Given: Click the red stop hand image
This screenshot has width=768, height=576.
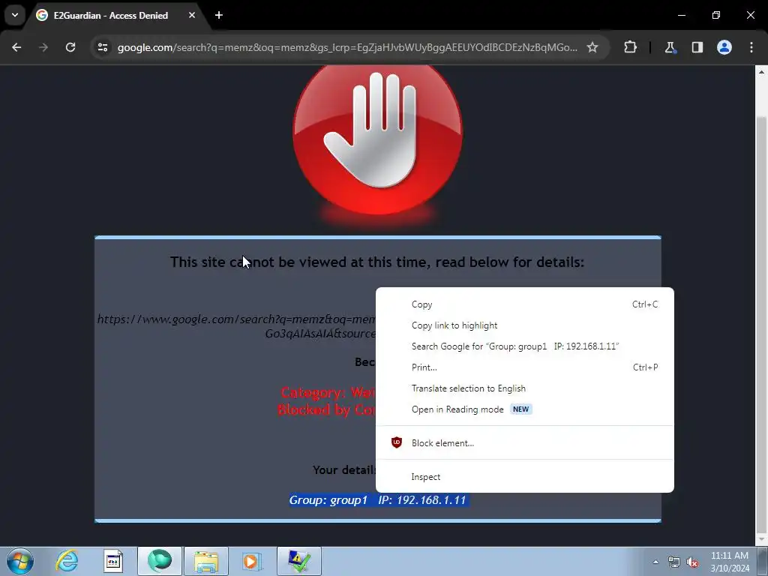Looking at the screenshot, I should (377, 140).
